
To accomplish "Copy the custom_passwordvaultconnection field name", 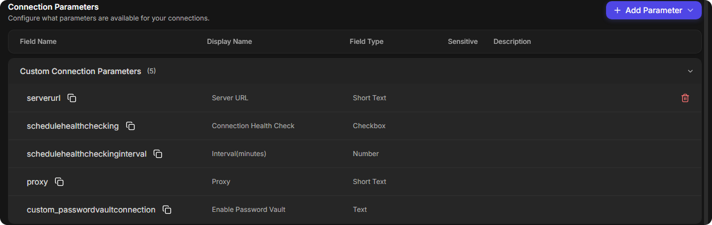I will point(167,210).
